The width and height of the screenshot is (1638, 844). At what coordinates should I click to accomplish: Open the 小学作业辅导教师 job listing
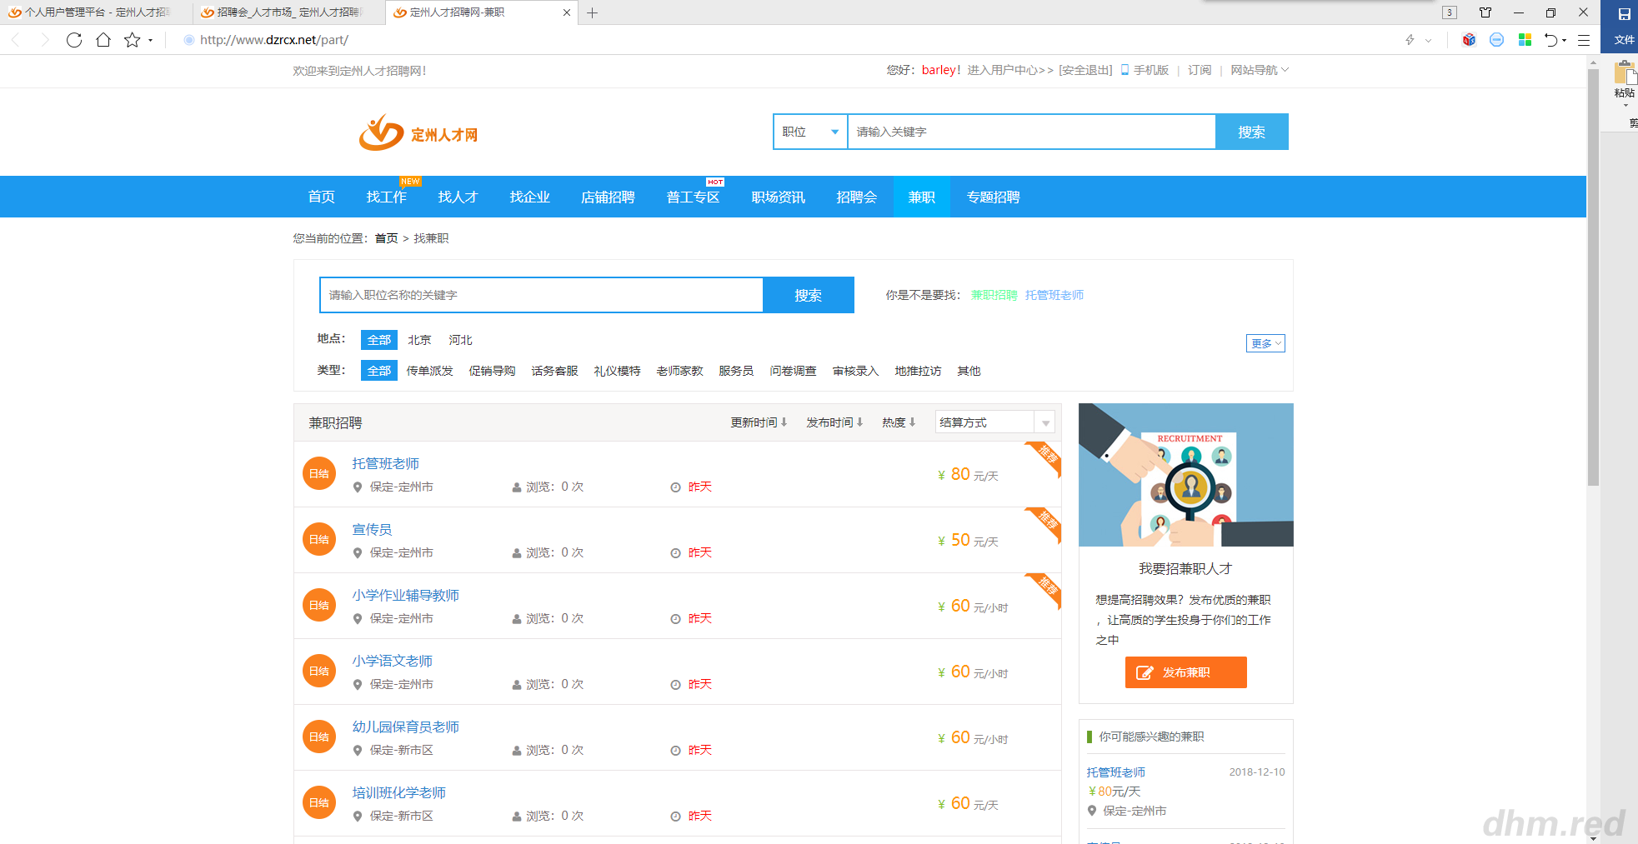405,596
